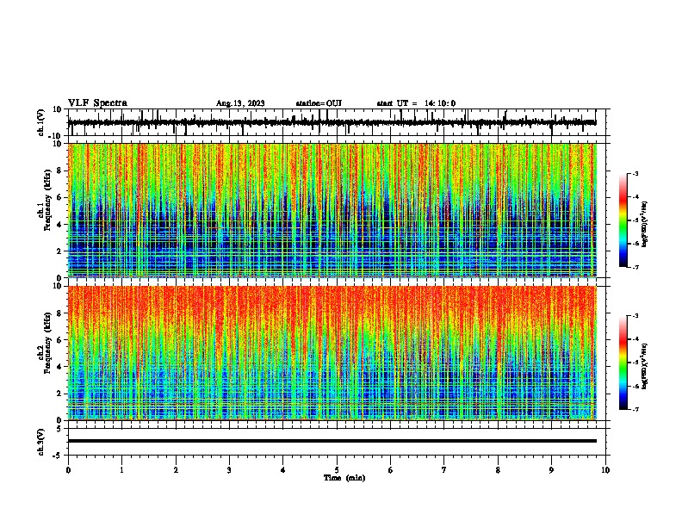This screenshot has height=527, width=682.
Task: Click the "VLF Spectra" plot title
Action: [97, 103]
